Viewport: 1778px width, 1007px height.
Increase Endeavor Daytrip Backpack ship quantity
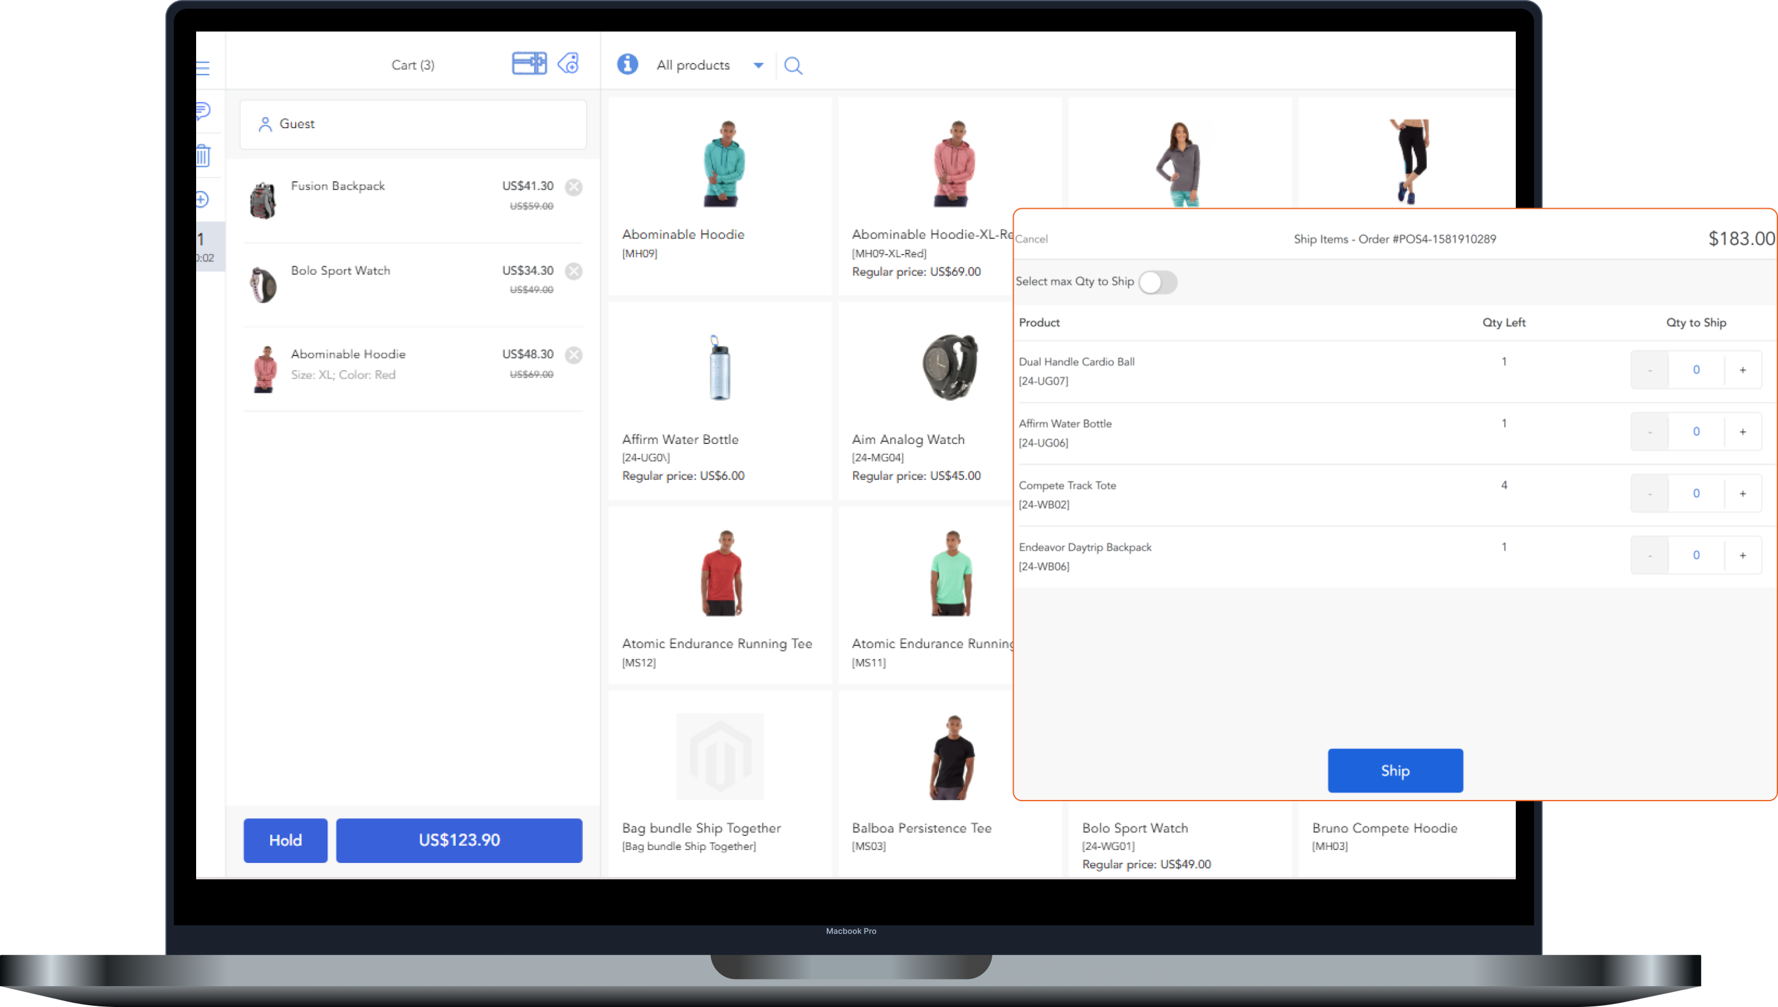coord(1742,555)
